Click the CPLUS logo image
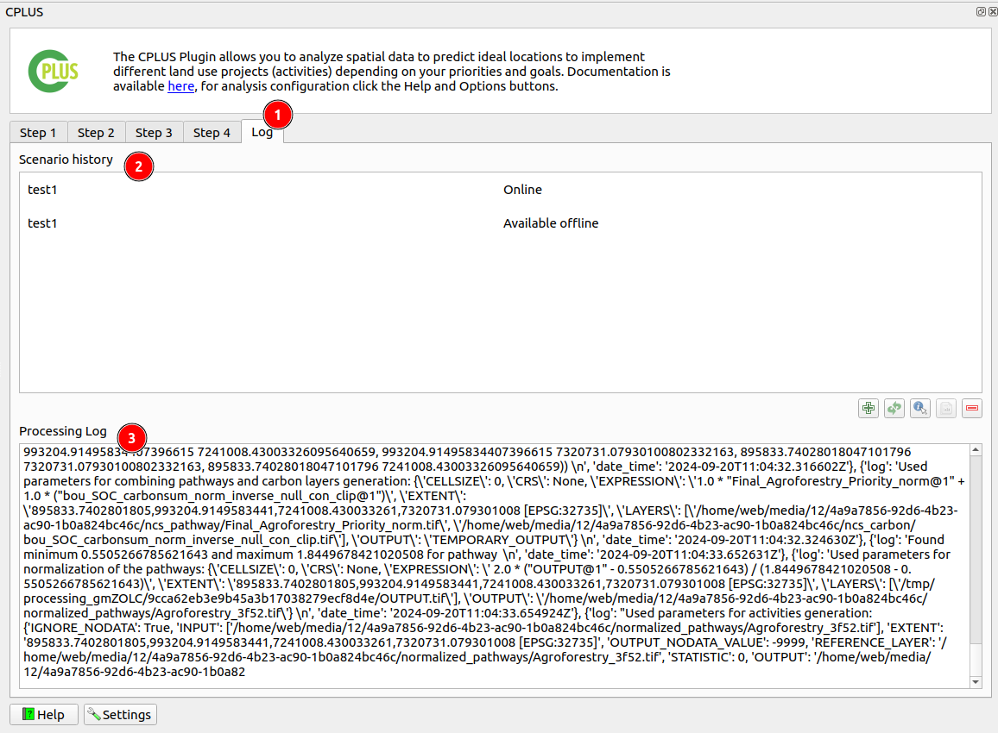 [54, 72]
